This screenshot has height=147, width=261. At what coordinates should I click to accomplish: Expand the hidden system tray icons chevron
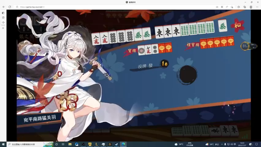point(222,144)
